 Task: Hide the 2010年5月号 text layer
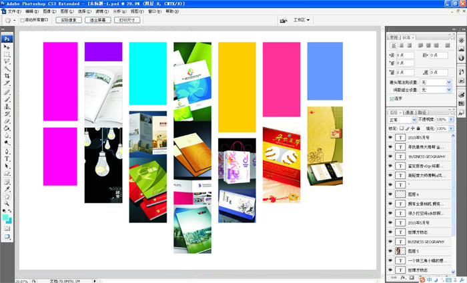pos(390,138)
